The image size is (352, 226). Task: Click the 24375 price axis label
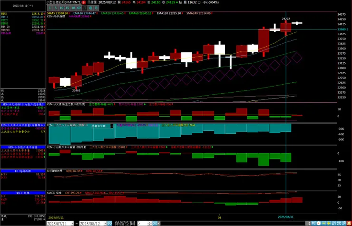(x=342, y=14)
